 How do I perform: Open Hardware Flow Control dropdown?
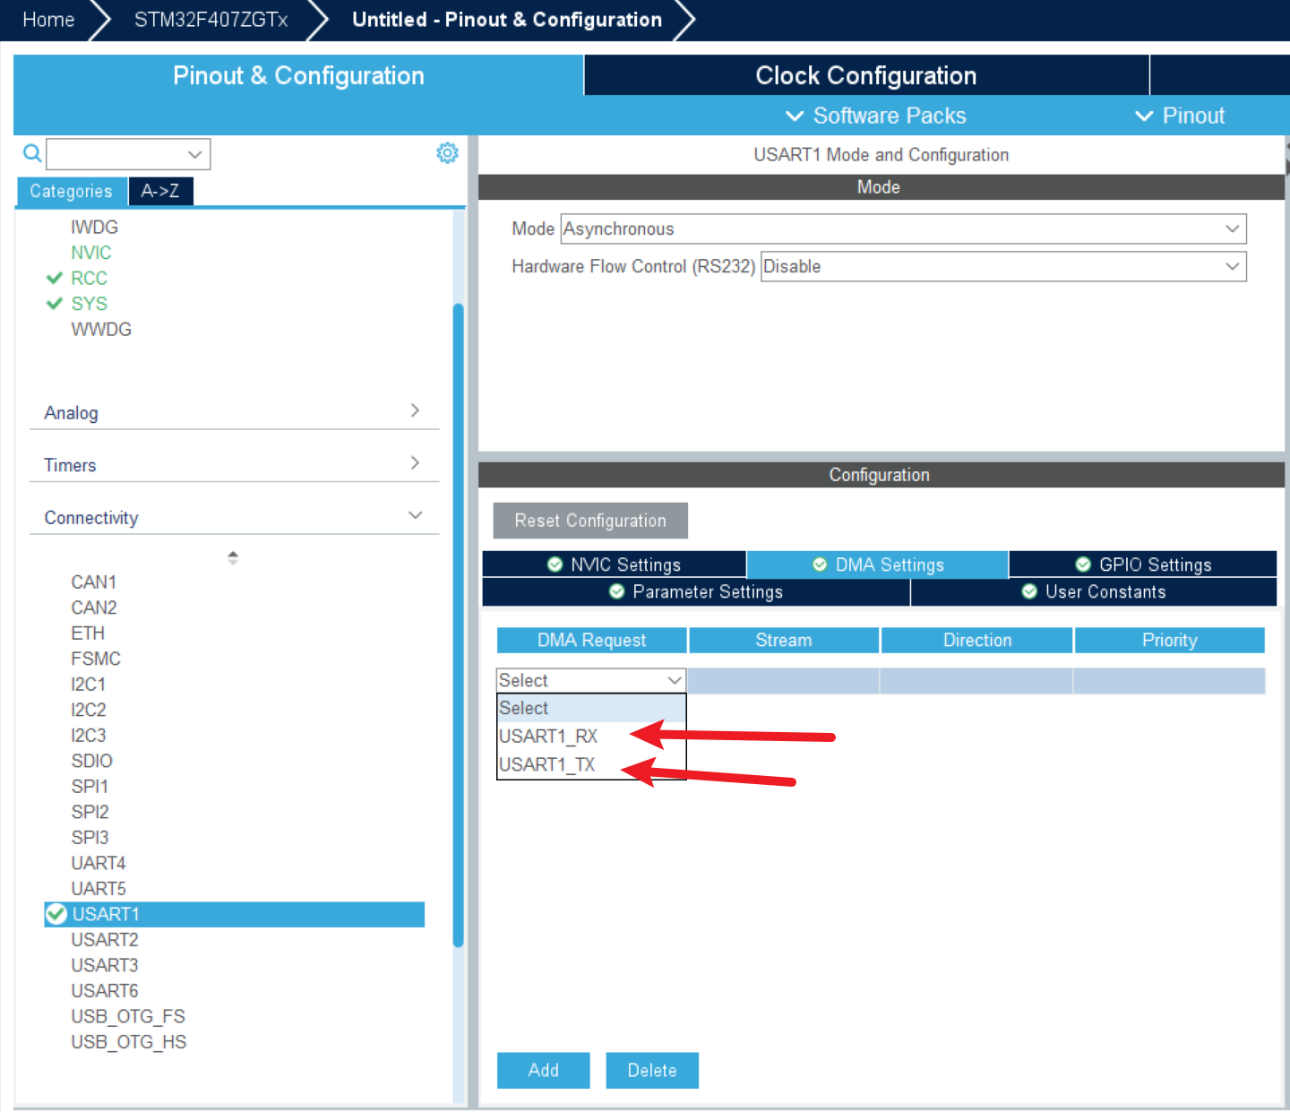1003,266
